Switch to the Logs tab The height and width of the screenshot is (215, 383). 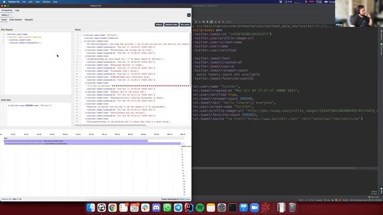pyautogui.click(x=17, y=10)
